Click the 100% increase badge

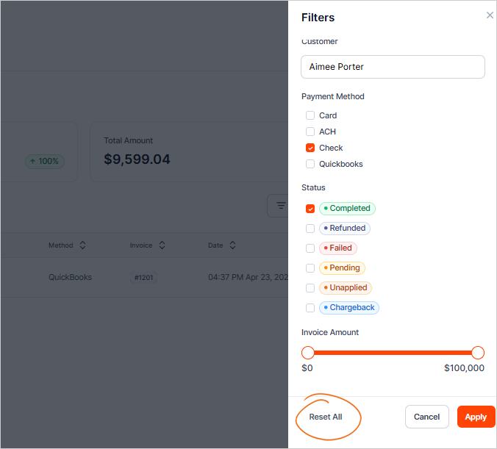[45, 161]
